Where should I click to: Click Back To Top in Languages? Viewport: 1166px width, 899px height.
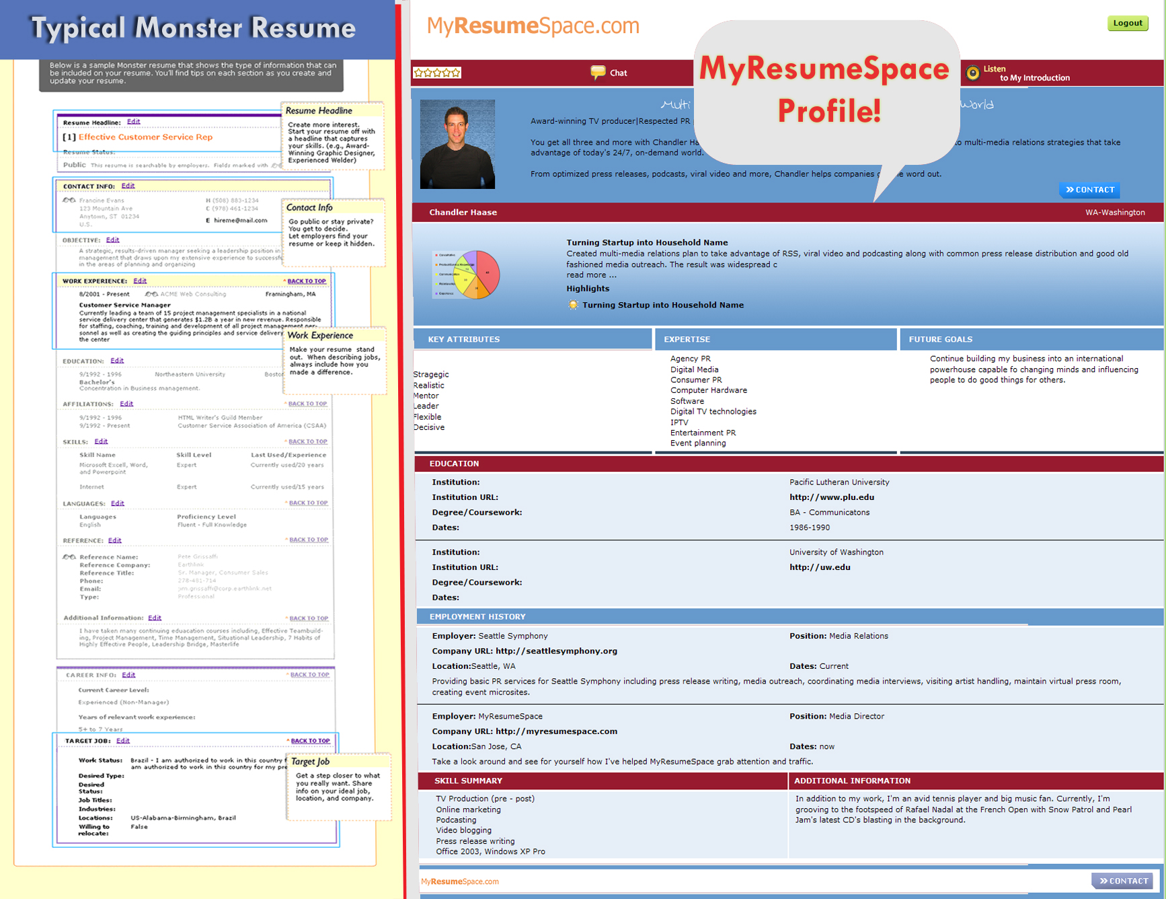pyautogui.click(x=309, y=503)
